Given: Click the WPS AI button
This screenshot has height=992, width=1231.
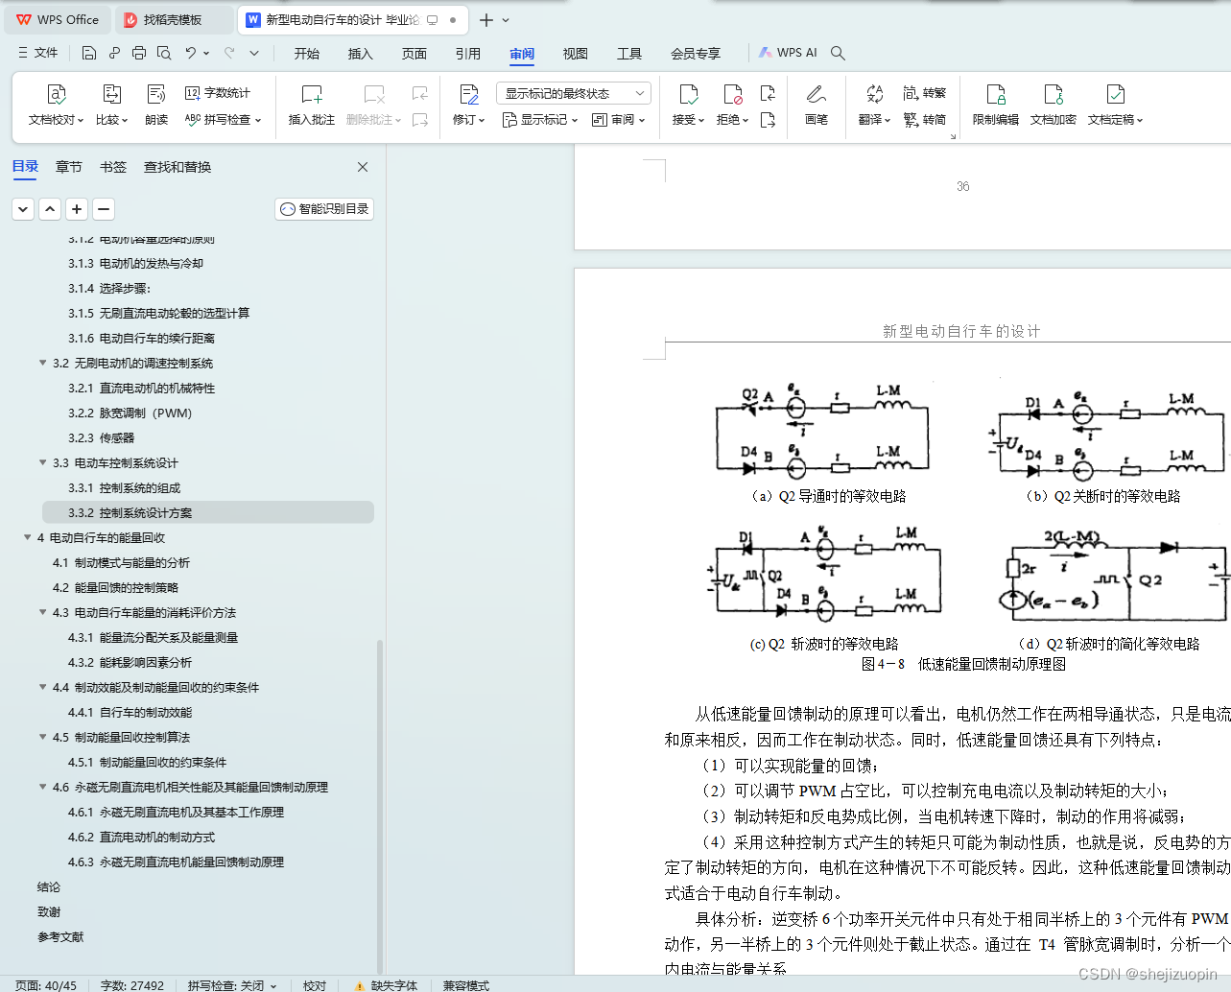Looking at the screenshot, I should click(788, 53).
